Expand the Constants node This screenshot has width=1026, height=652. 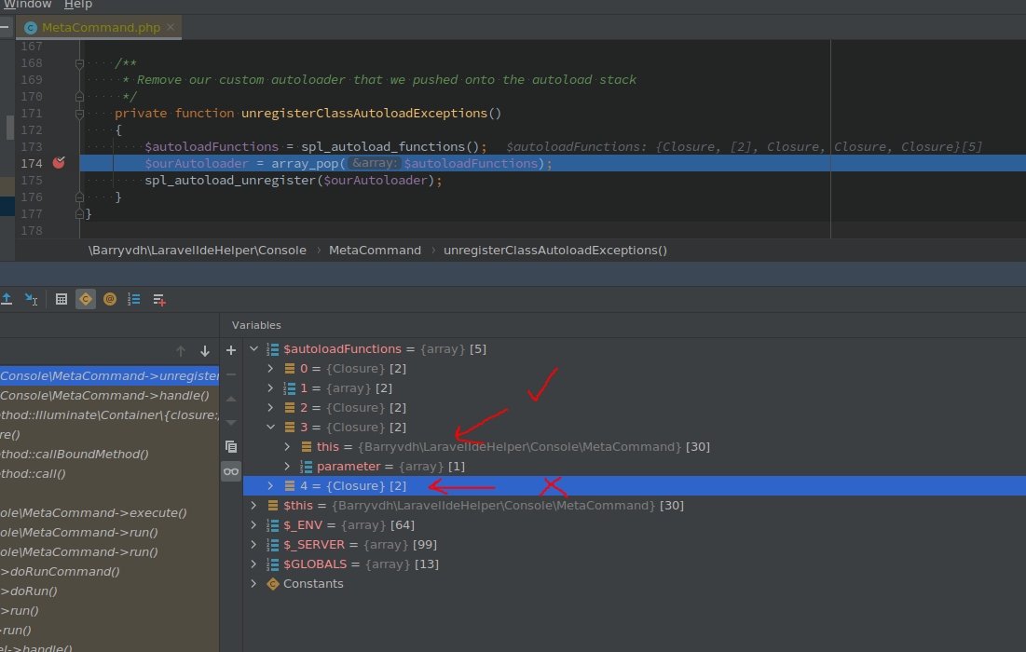[x=253, y=584]
